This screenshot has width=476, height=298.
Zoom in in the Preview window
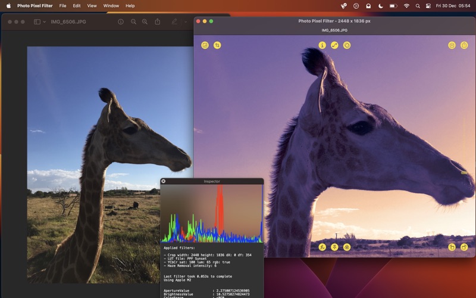click(145, 22)
